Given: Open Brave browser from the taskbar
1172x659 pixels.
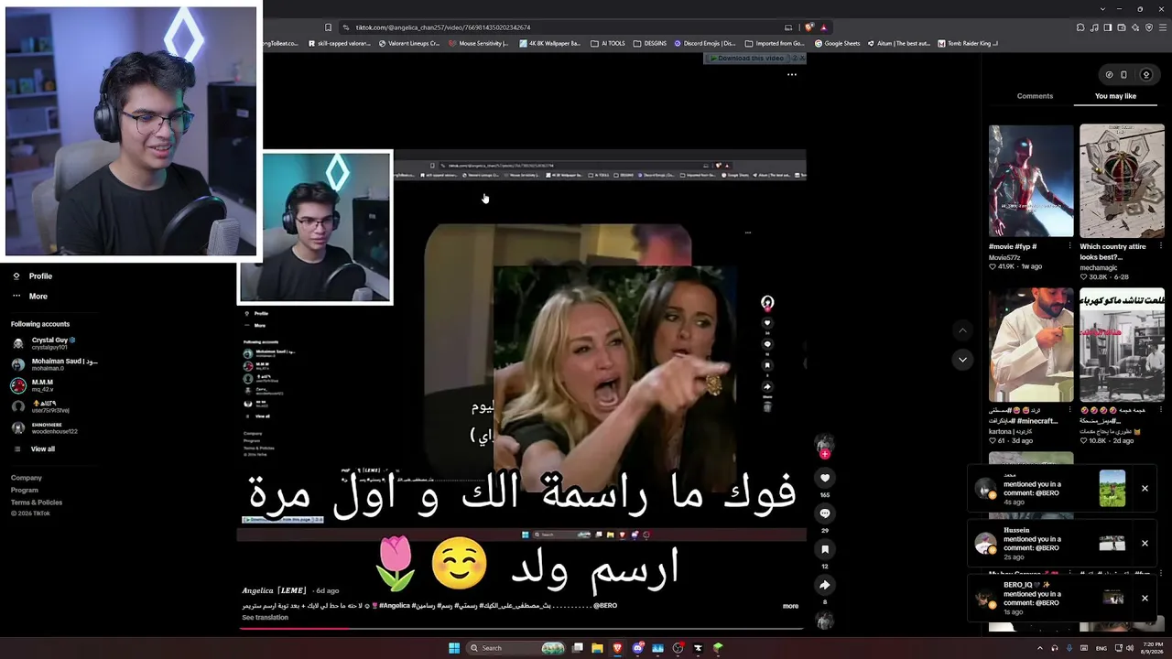Looking at the screenshot, I should pyautogui.click(x=617, y=648).
